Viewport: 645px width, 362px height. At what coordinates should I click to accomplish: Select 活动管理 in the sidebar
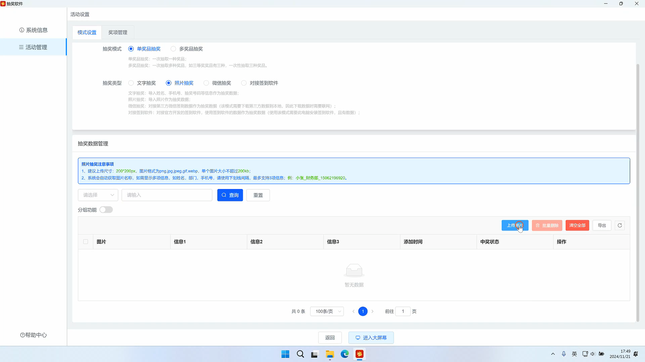pyautogui.click(x=33, y=47)
